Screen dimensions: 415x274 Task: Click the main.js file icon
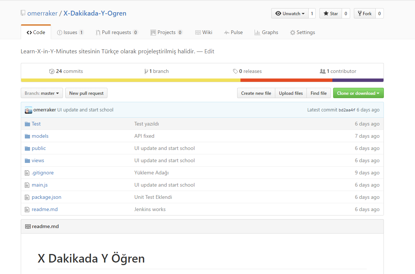(x=27, y=185)
